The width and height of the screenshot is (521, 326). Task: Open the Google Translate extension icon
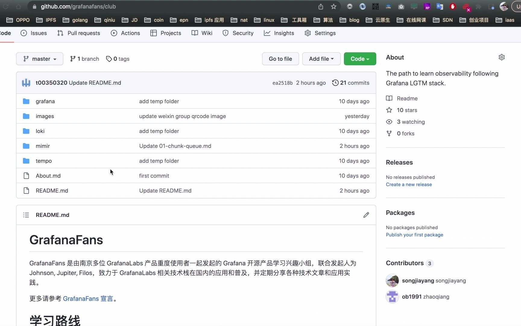click(440, 7)
